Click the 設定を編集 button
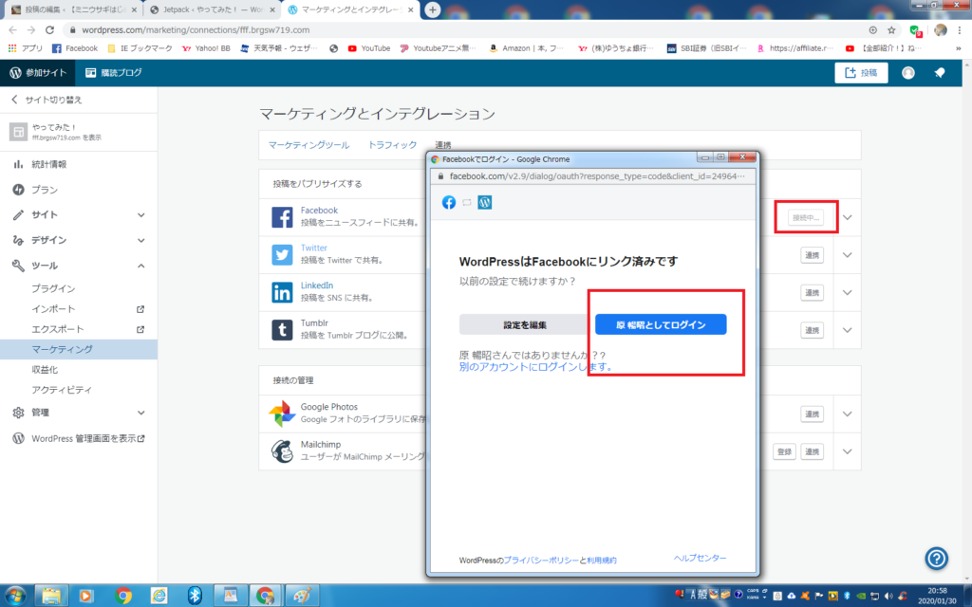The height and width of the screenshot is (607, 972). (524, 324)
